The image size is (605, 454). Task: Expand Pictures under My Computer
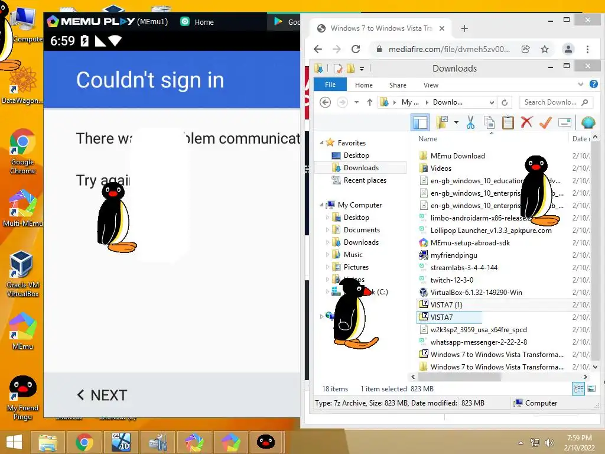coord(327,267)
